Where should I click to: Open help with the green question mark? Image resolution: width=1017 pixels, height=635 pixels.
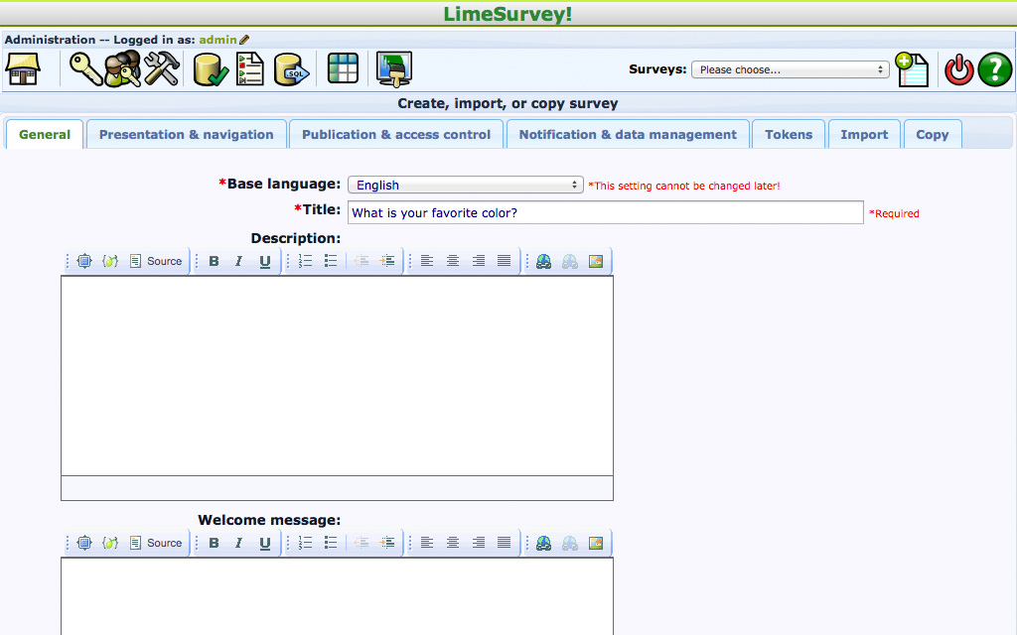point(995,69)
